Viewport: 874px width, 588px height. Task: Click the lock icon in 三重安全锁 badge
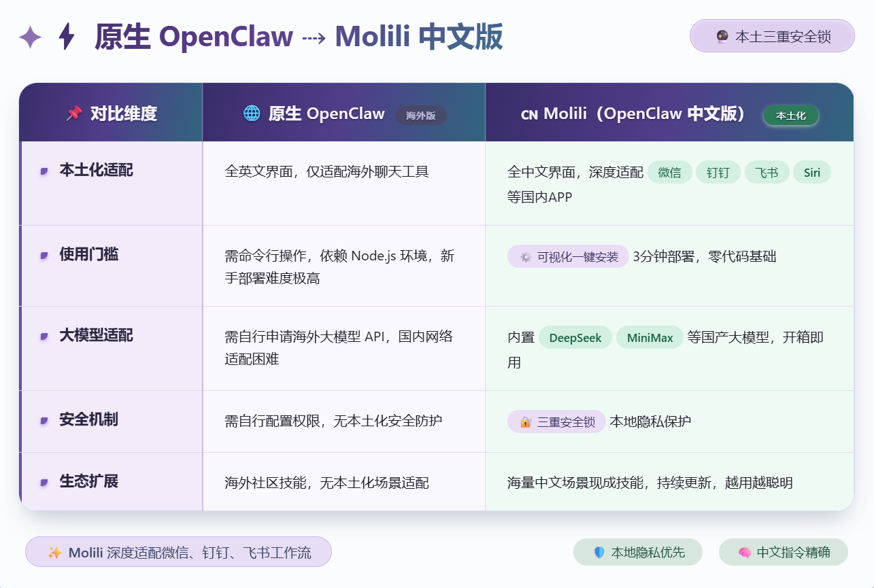(524, 421)
